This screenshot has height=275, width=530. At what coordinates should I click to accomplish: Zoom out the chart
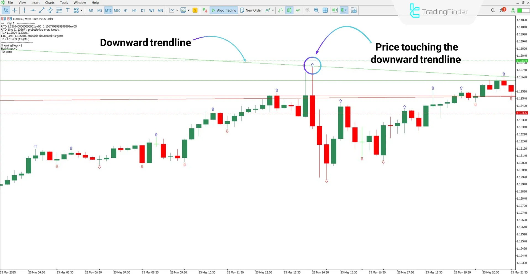[x=317, y=10]
